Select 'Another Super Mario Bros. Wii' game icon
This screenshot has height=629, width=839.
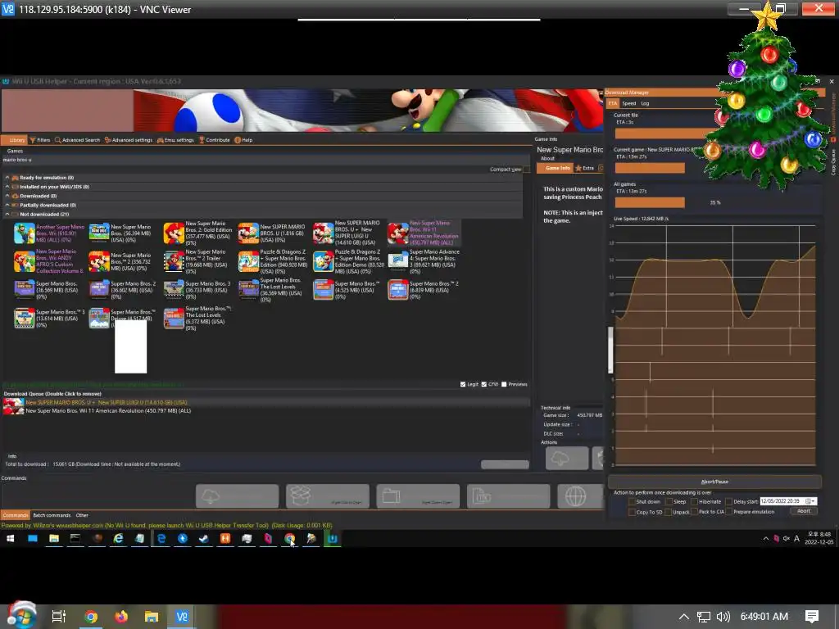[24, 233]
